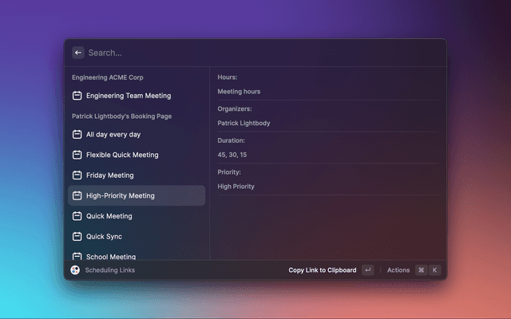Click calendar icon beside All day every day
Image resolution: width=511 pixels, height=319 pixels.
tap(77, 135)
